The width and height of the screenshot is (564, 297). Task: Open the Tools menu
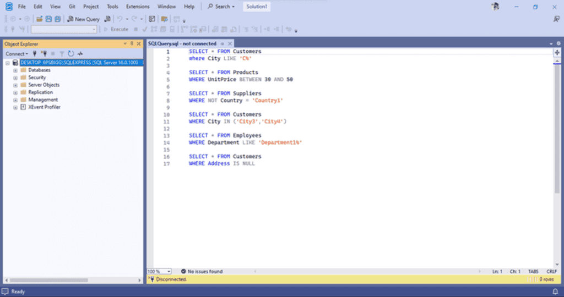tap(112, 7)
